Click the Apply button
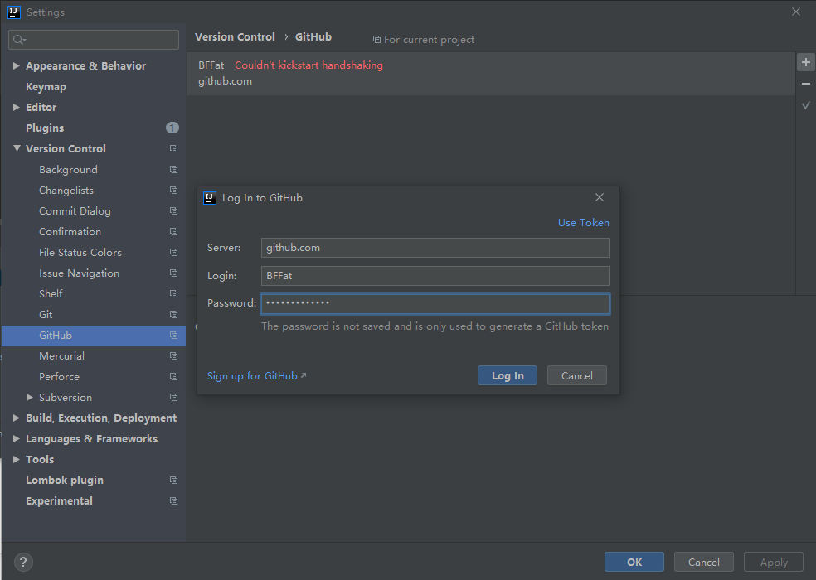 tap(774, 562)
